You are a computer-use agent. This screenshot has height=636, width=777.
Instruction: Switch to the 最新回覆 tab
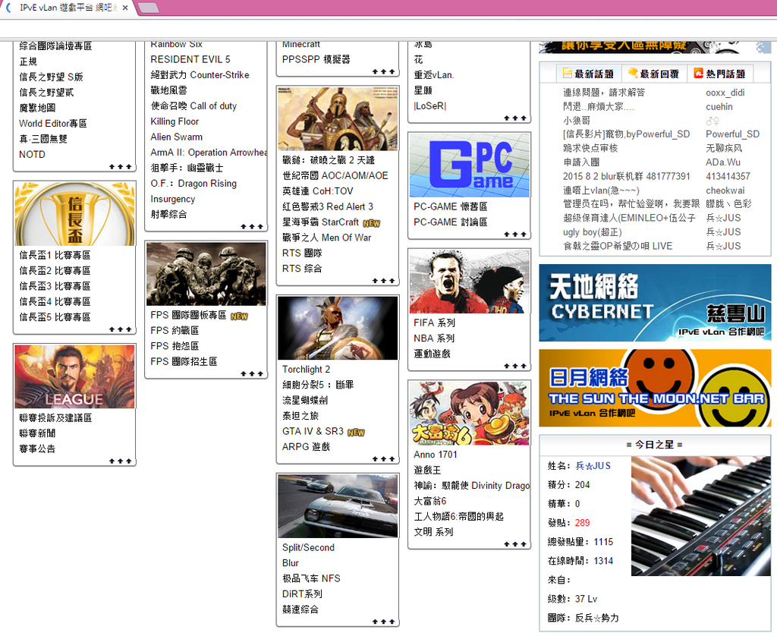pyautogui.click(x=653, y=74)
